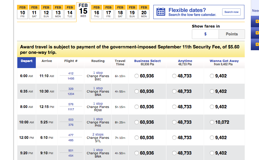259x160 pixels.
Task: Choose Wanna Get Away 10,072 points fare
Action: tap(212, 122)
